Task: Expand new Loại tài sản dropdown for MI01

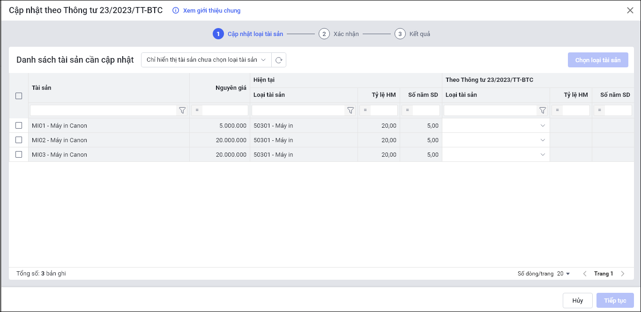Action: click(x=543, y=125)
